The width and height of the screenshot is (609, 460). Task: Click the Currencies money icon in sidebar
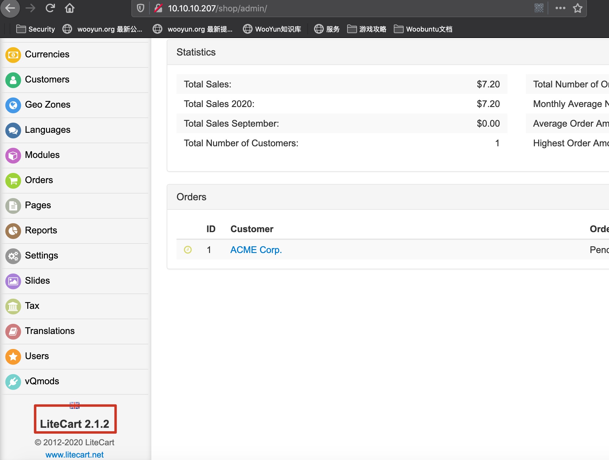tap(13, 55)
